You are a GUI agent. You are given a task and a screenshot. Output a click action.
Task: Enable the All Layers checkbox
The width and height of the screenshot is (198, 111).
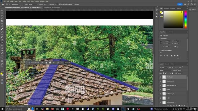(74, 4)
